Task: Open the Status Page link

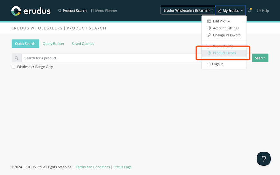Action: click(123, 167)
